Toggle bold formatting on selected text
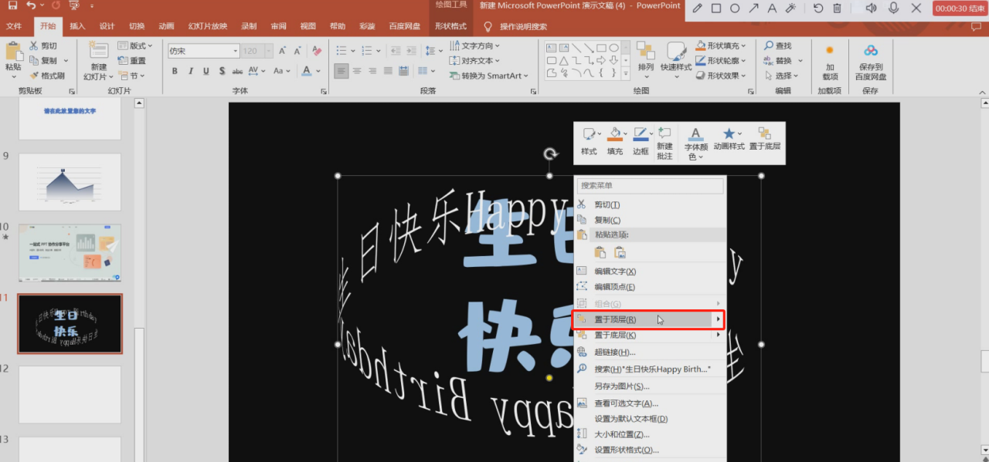The width and height of the screenshot is (989, 462). (x=174, y=70)
